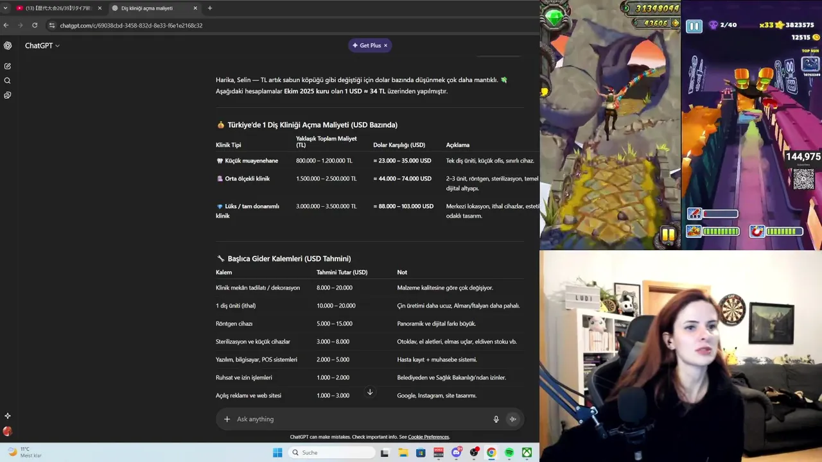
Task: Open Microsoft Store from the taskbar
Action: click(x=421, y=452)
